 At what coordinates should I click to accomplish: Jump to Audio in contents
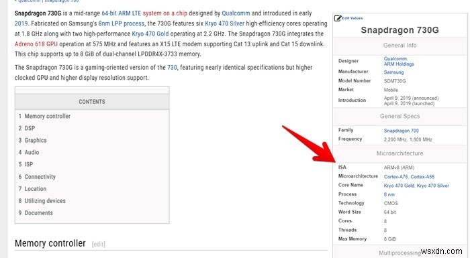click(32, 152)
